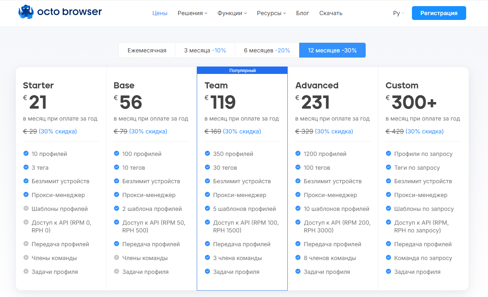
Task: Click check icon beside Теги по запросу
Action: coord(388,167)
